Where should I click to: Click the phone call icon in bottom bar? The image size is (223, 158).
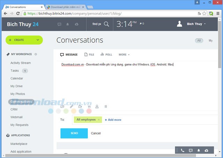[x=183, y=150]
